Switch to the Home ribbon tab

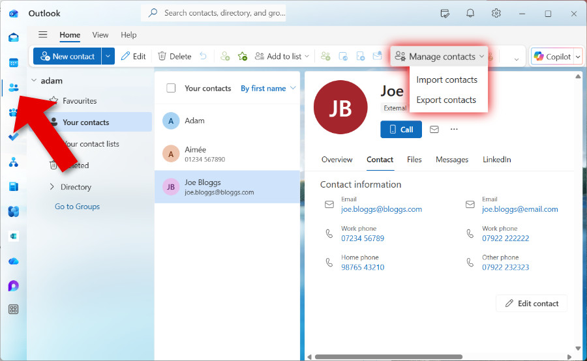click(70, 35)
